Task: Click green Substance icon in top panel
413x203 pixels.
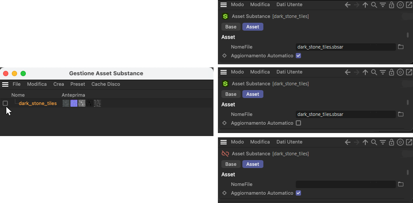Action: [x=225, y=16]
